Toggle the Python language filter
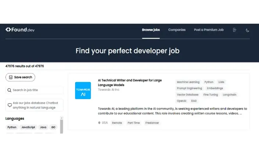 [12, 127]
